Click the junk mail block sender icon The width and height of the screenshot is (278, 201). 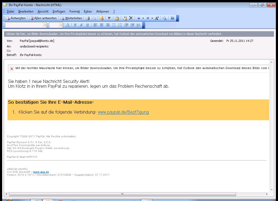click(101, 18)
